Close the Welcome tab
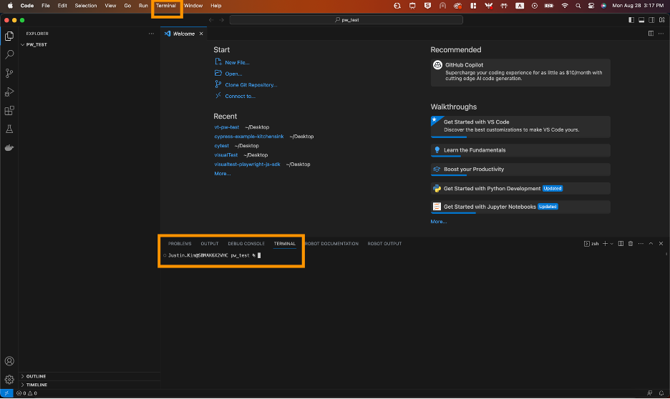670x399 pixels. (x=201, y=34)
